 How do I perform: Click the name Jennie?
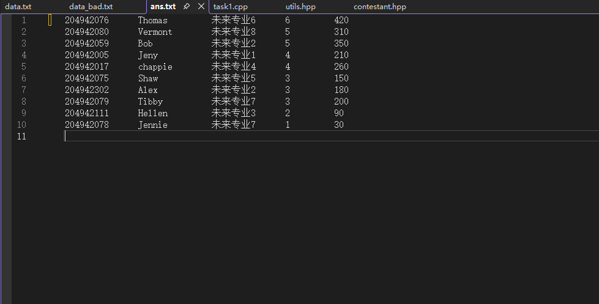click(153, 125)
